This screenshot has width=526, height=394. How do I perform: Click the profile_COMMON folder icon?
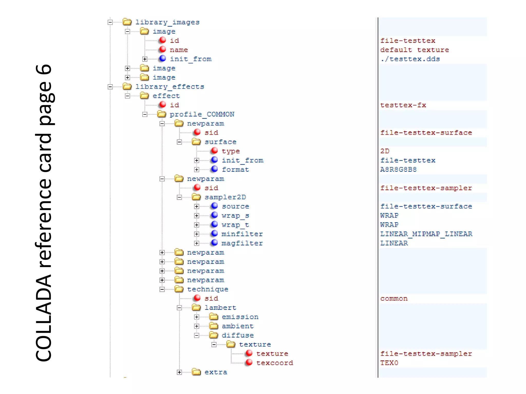[162, 114]
